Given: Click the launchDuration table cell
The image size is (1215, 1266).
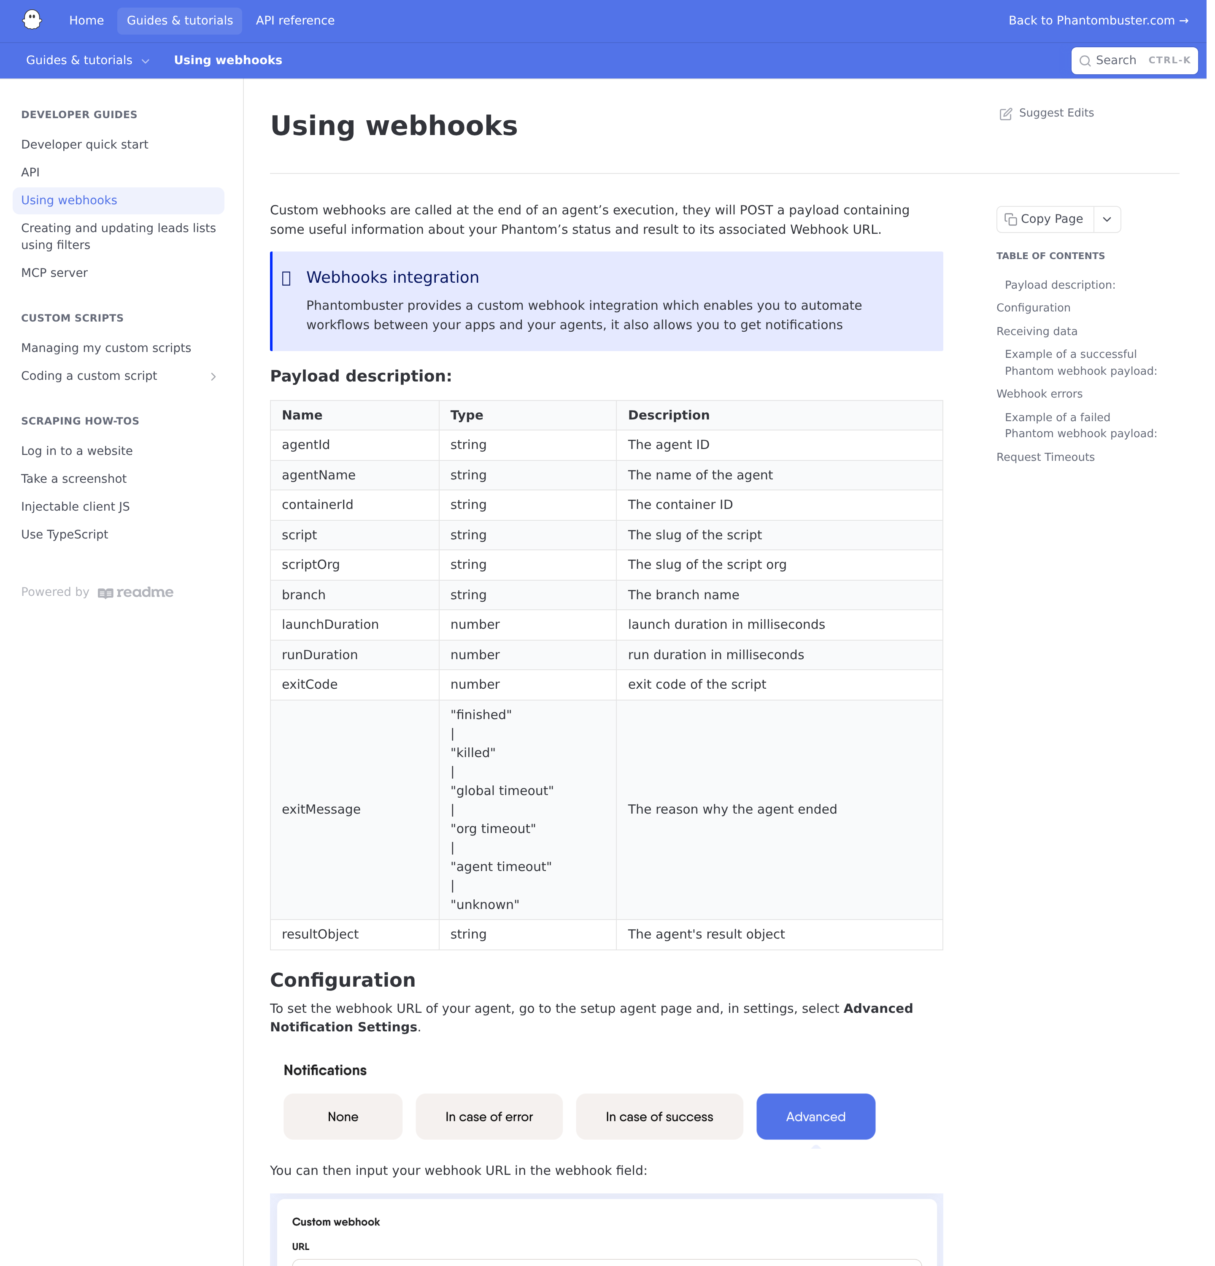Looking at the screenshot, I should click(354, 625).
